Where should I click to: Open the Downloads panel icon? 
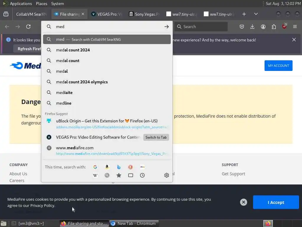pyautogui.click(x=252, y=27)
